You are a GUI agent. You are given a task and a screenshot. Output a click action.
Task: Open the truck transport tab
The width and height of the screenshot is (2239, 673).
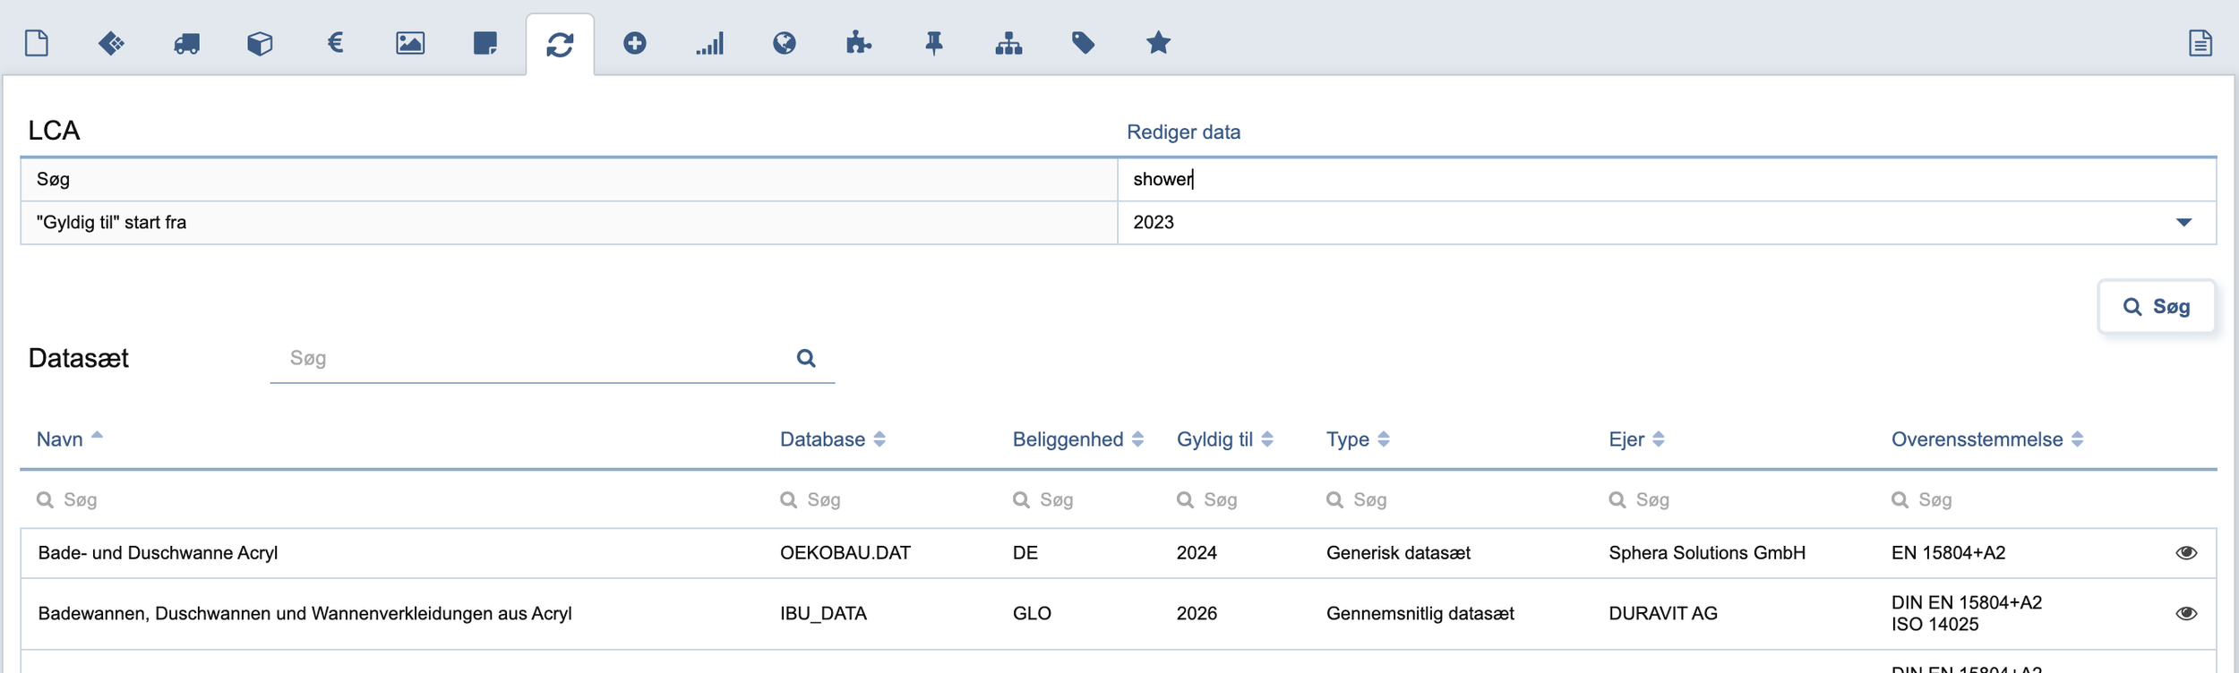coord(186,43)
